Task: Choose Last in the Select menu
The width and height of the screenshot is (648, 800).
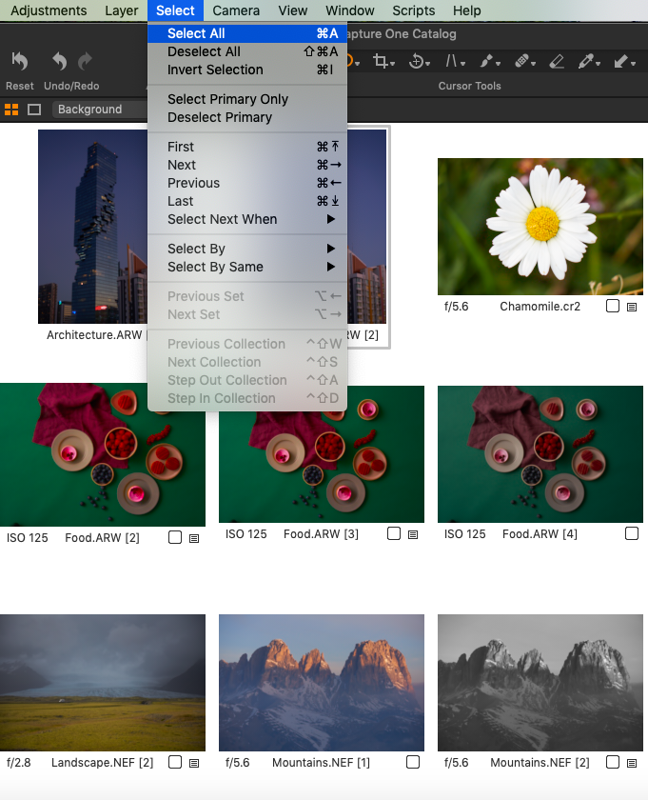Action: click(247, 201)
